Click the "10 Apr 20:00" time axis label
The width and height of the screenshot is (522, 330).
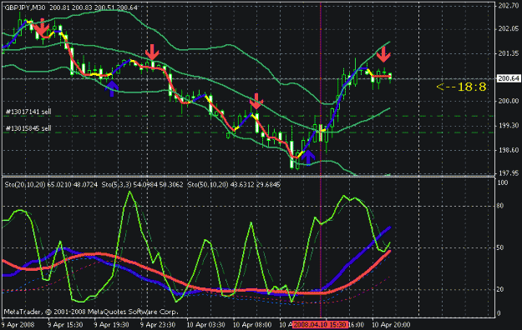pyautogui.click(x=391, y=325)
